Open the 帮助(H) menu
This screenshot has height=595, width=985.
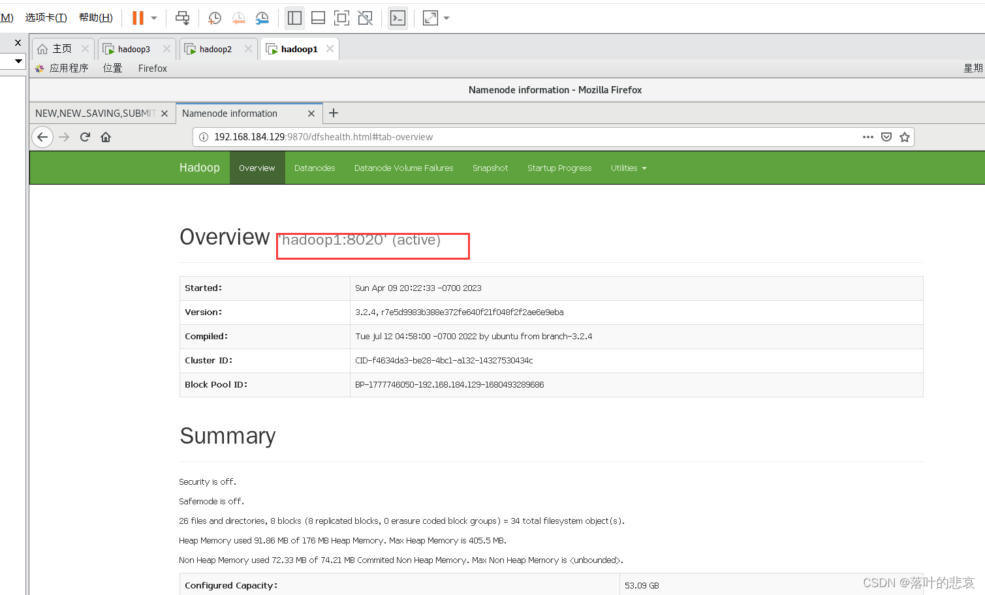(96, 18)
